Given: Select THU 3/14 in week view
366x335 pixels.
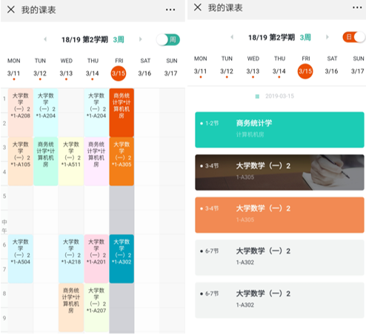Looking at the screenshot, I should (x=93, y=68).
